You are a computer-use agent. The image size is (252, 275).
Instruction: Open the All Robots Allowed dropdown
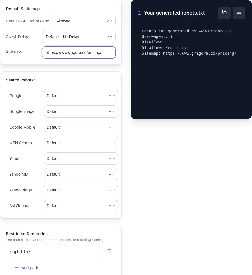click(x=84, y=21)
